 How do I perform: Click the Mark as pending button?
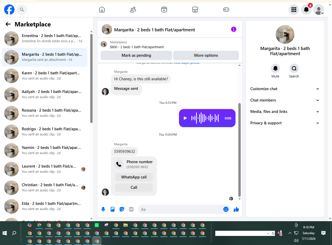(x=136, y=55)
